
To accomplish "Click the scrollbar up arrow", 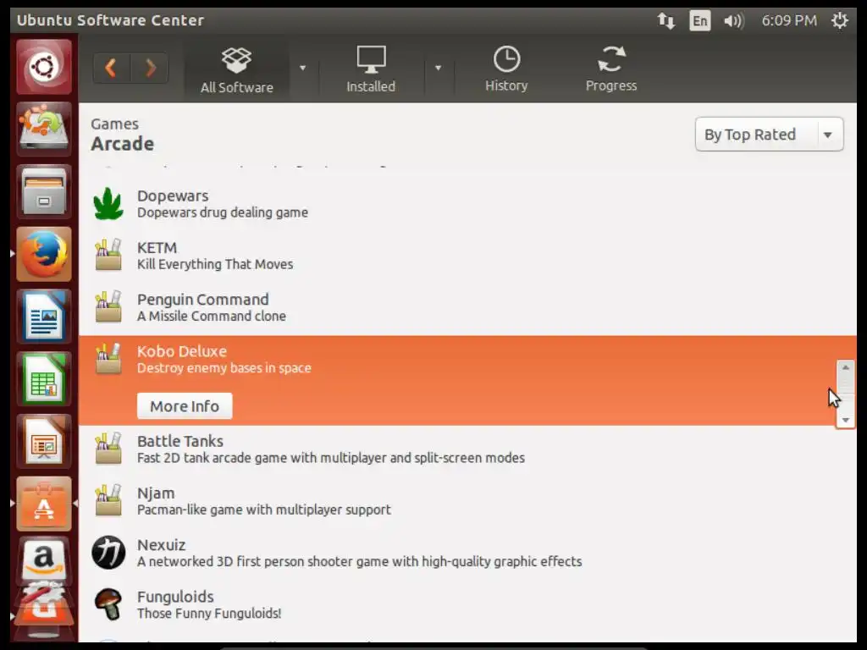I will [845, 367].
